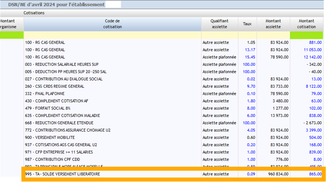
Task: Select row 995 - TA - SOLDE VERSEMENT LIBERATOIRE
Action: point(62,174)
